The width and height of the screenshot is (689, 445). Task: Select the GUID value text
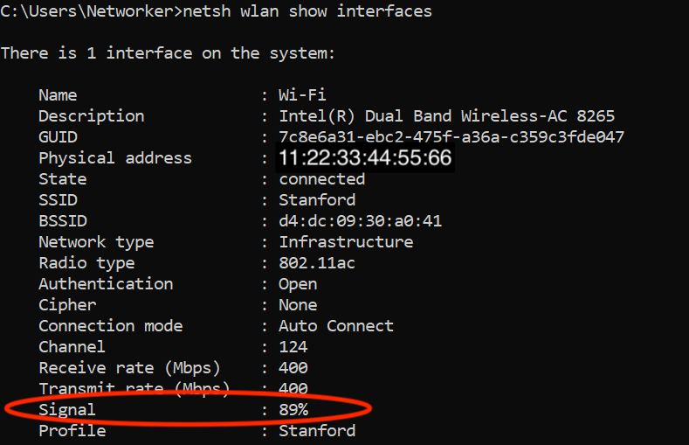pos(451,137)
